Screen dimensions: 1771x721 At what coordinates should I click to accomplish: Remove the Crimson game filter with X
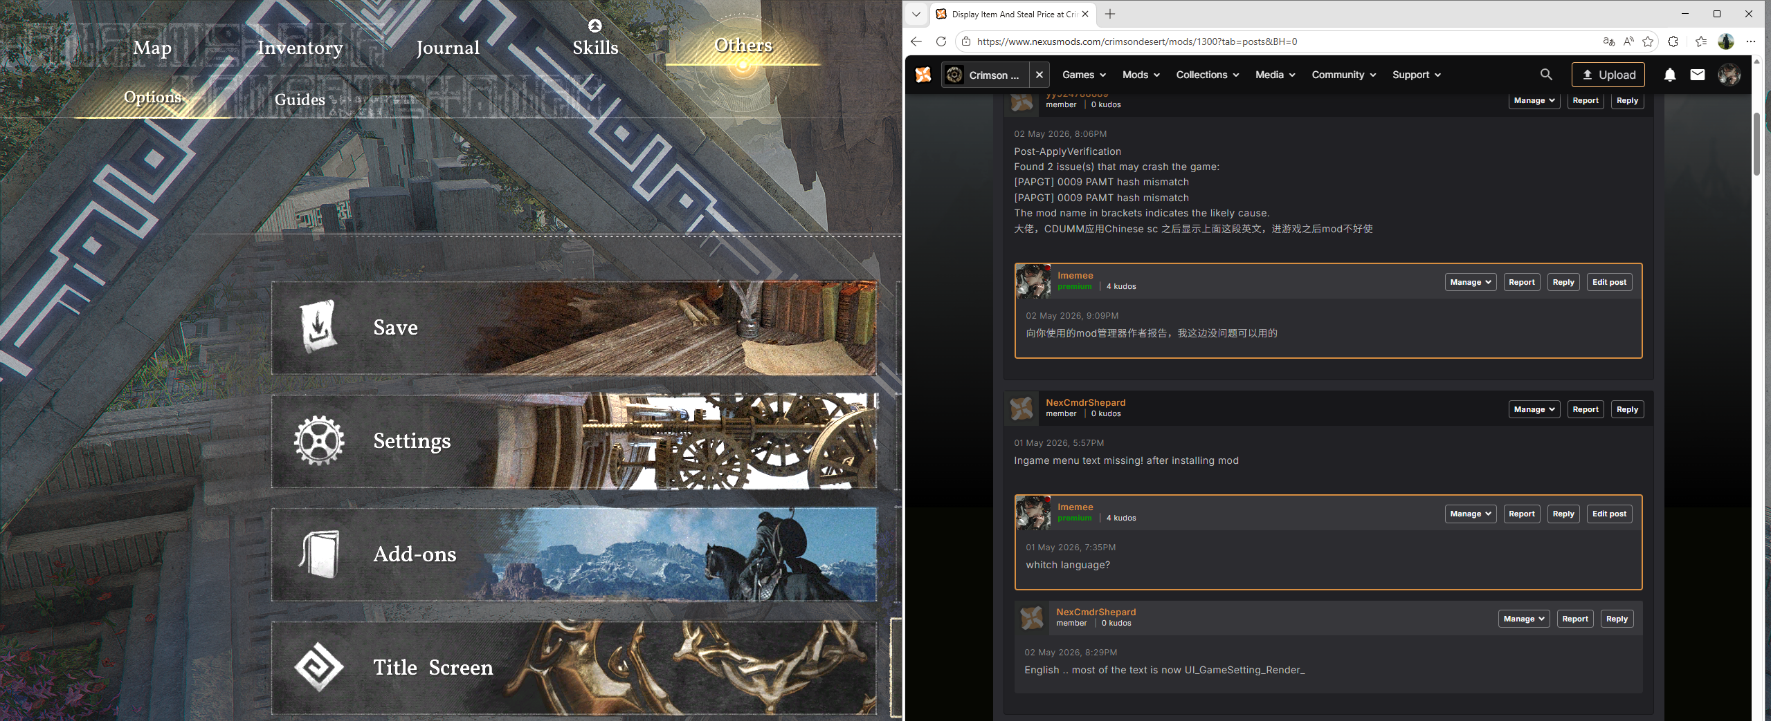tap(1039, 75)
